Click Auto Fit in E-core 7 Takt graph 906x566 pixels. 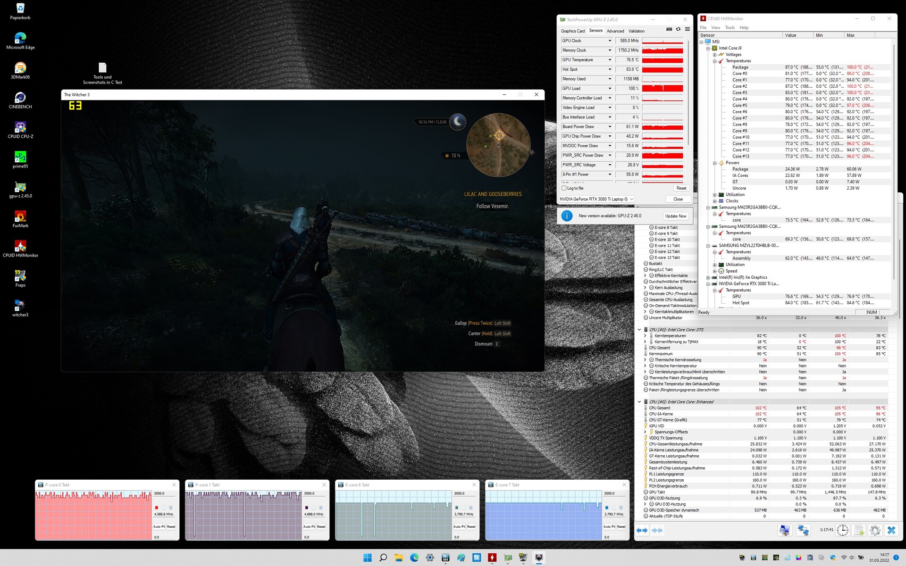pos(609,526)
